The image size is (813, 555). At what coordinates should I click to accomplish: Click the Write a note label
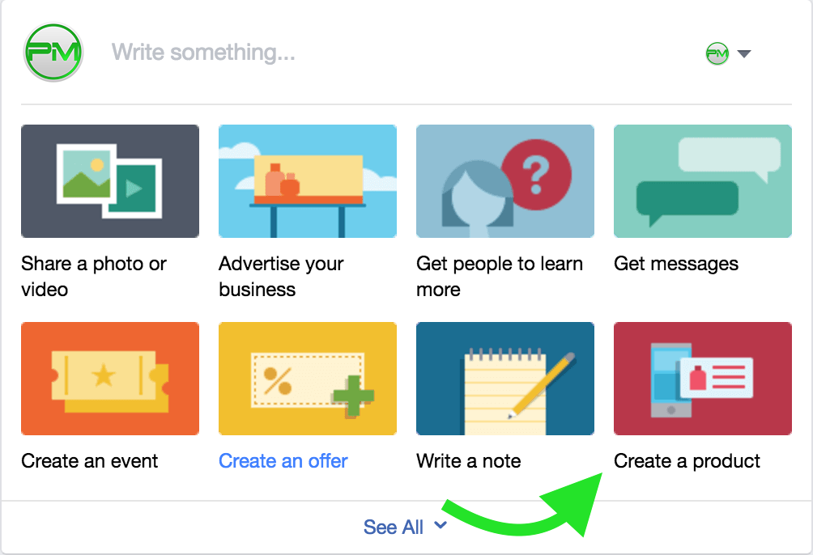coord(469,460)
